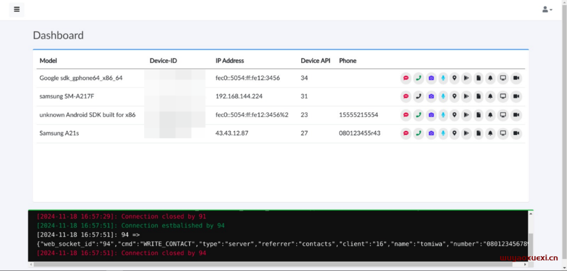This screenshot has width=567, height=271.
Task: Click play store icon for Samsung A21s
Action: (x=466, y=133)
